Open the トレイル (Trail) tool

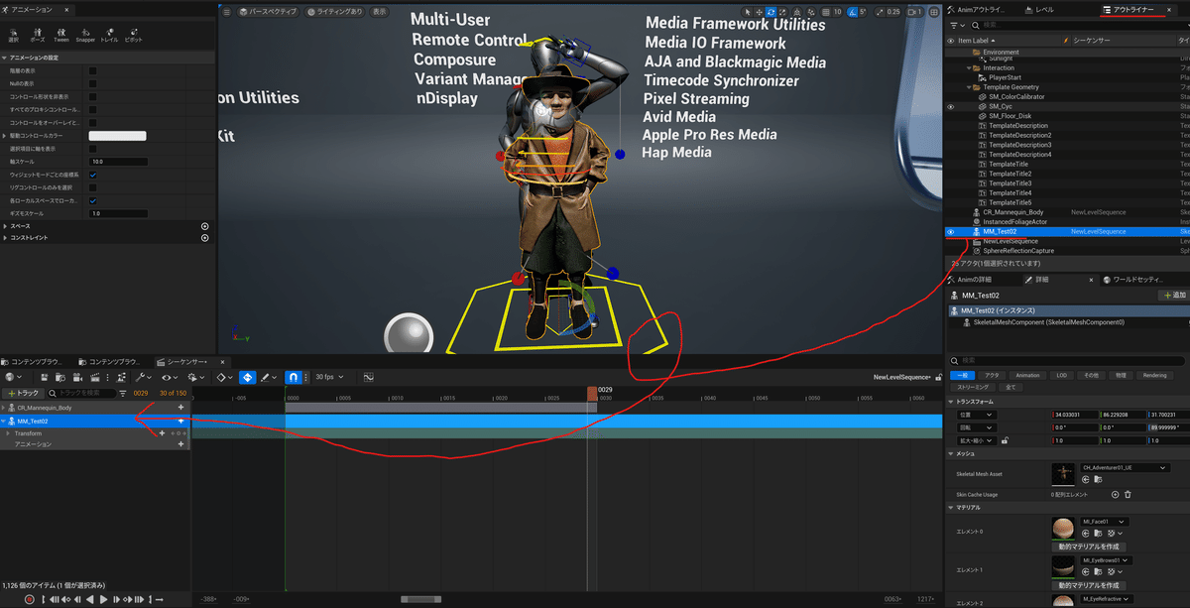(109, 35)
